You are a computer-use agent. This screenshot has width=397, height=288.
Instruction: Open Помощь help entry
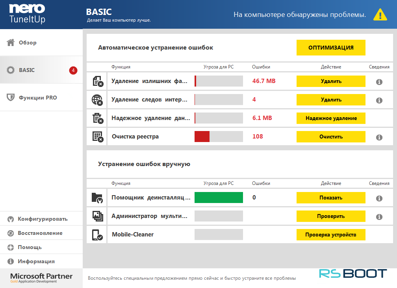point(41,247)
